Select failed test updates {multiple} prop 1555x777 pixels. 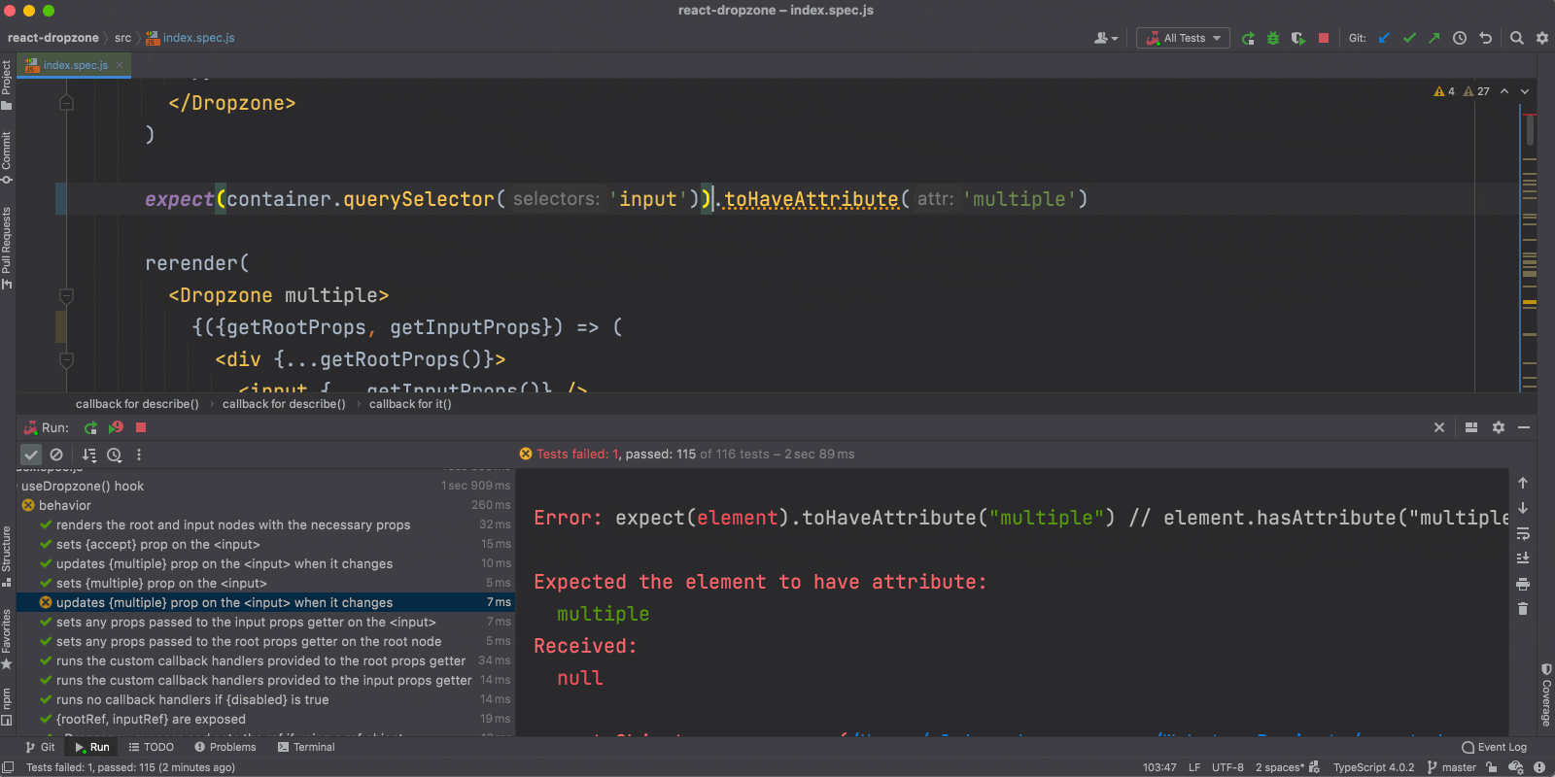[265, 602]
